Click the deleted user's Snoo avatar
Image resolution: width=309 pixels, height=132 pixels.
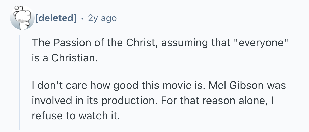[22, 18]
